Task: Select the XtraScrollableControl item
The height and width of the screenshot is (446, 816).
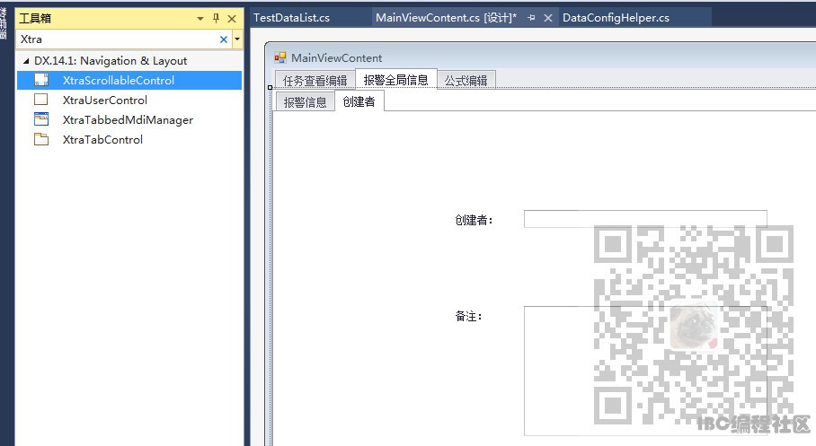Action: [x=129, y=80]
